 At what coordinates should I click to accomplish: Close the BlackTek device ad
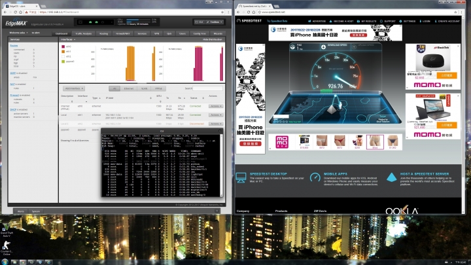(x=458, y=46)
